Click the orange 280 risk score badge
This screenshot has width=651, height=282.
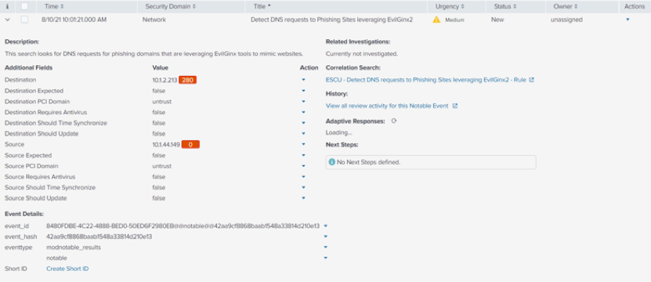coord(188,80)
